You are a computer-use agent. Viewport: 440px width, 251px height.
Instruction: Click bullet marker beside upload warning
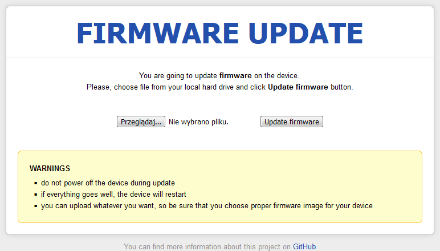[35, 206]
